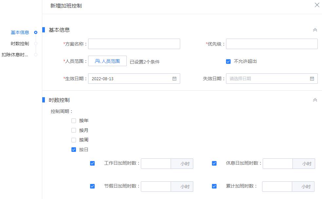The image size is (322, 199).
Task: Disable the 按日 control period checkbox
Action: (x=74, y=150)
